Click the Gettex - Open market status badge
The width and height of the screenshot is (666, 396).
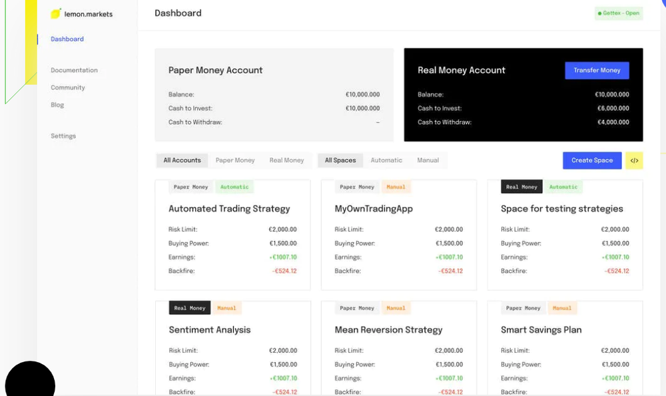point(618,13)
